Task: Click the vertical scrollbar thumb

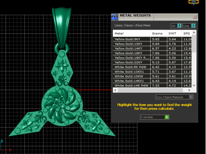Action: pyautogui.click(x=194, y=44)
